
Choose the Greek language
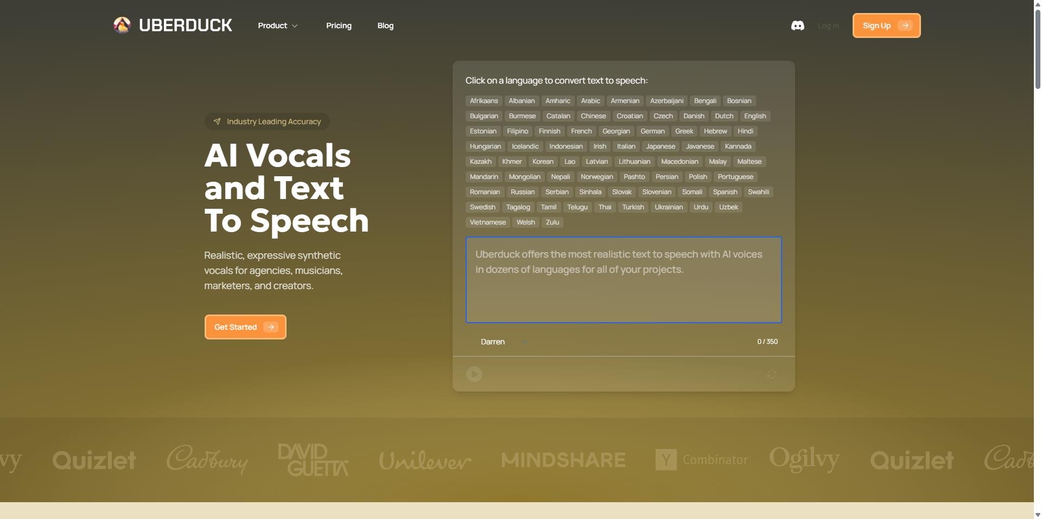coord(684,131)
